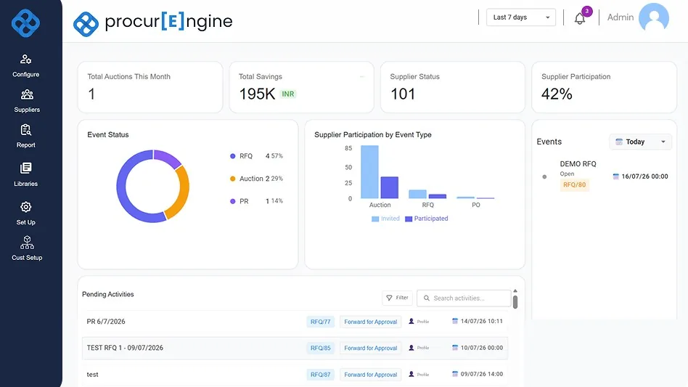
Task: Toggle the Participated legend in participation chart
Action: point(427,219)
